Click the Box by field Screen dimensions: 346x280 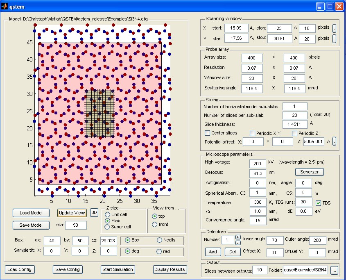click(80, 241)
